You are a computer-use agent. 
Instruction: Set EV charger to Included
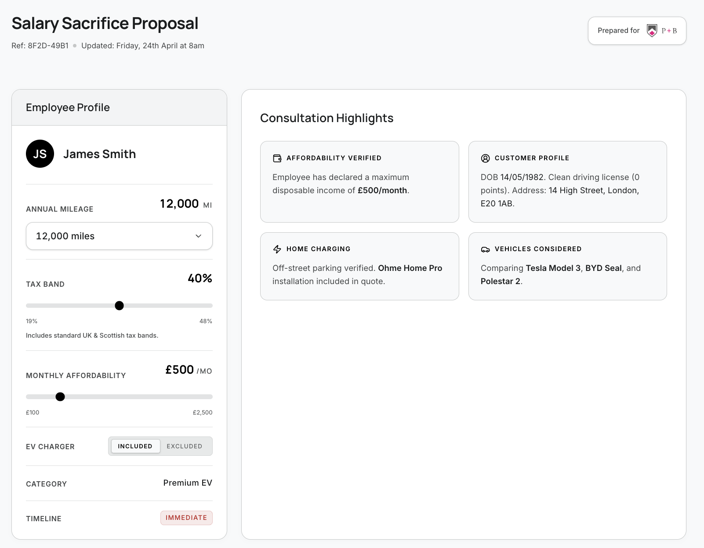point(135,446)
